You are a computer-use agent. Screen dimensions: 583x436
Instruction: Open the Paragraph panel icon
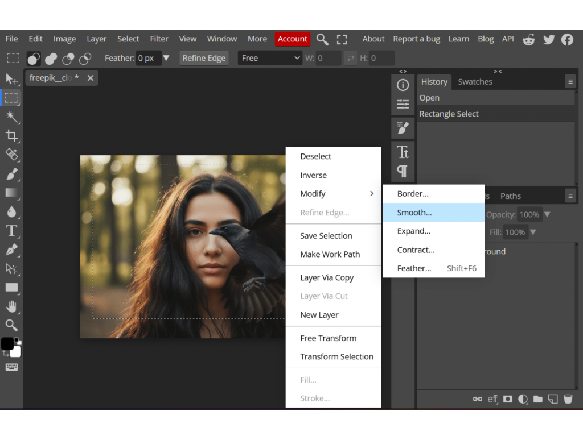tap(403, 171)
